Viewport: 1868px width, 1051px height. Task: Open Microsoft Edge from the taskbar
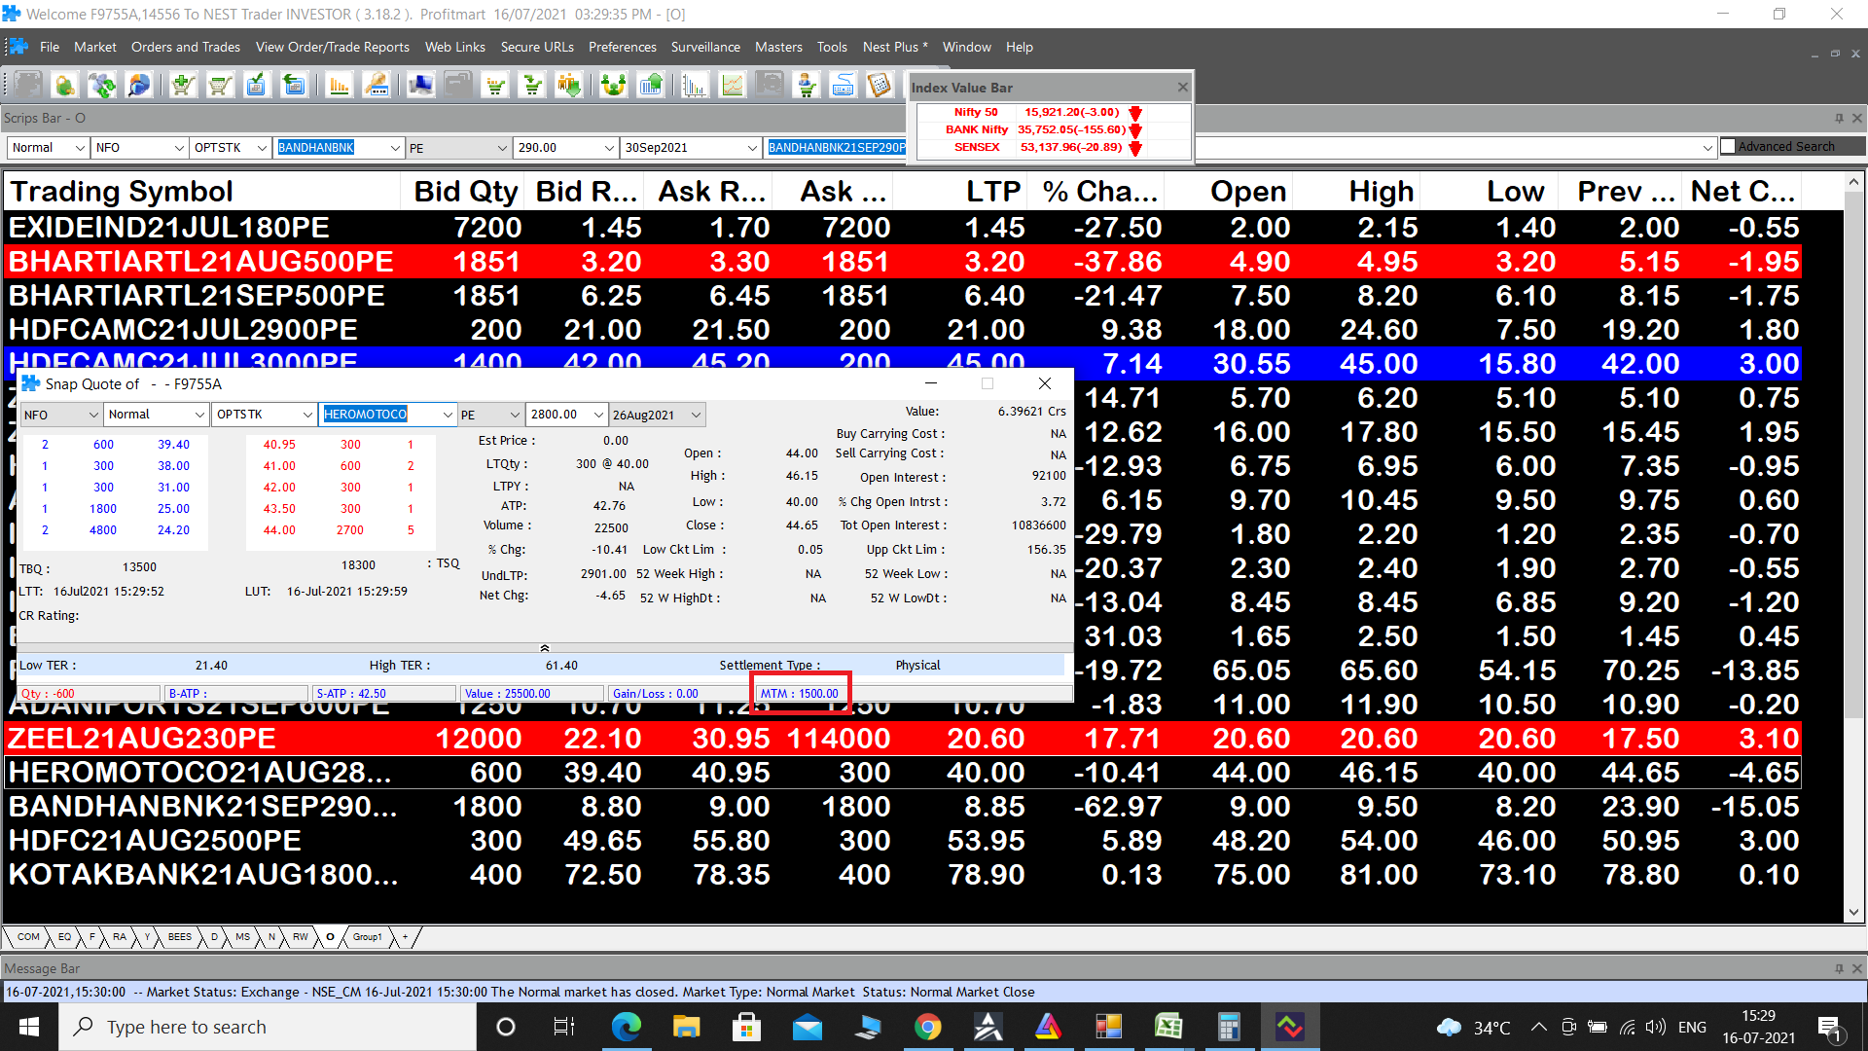(x=627, y=1027)
